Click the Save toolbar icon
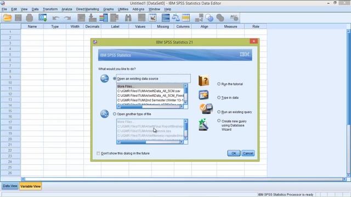 18,18
